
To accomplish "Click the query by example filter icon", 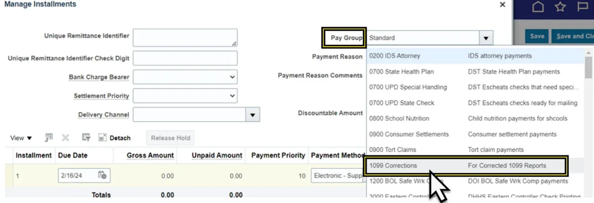I will (86, 138).
